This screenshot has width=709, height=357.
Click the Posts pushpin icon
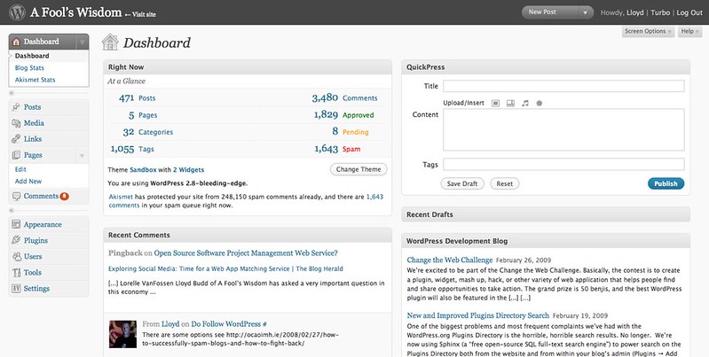coord(16,107)
